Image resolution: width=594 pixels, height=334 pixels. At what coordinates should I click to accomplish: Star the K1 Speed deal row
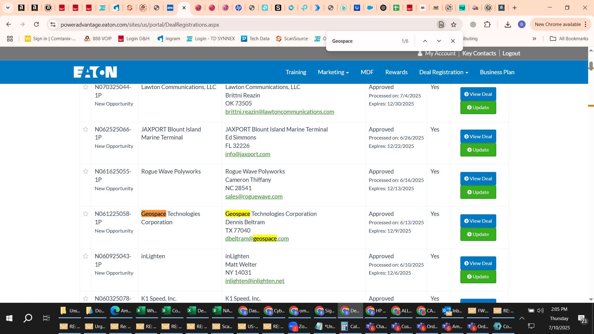tap(86, 298)
